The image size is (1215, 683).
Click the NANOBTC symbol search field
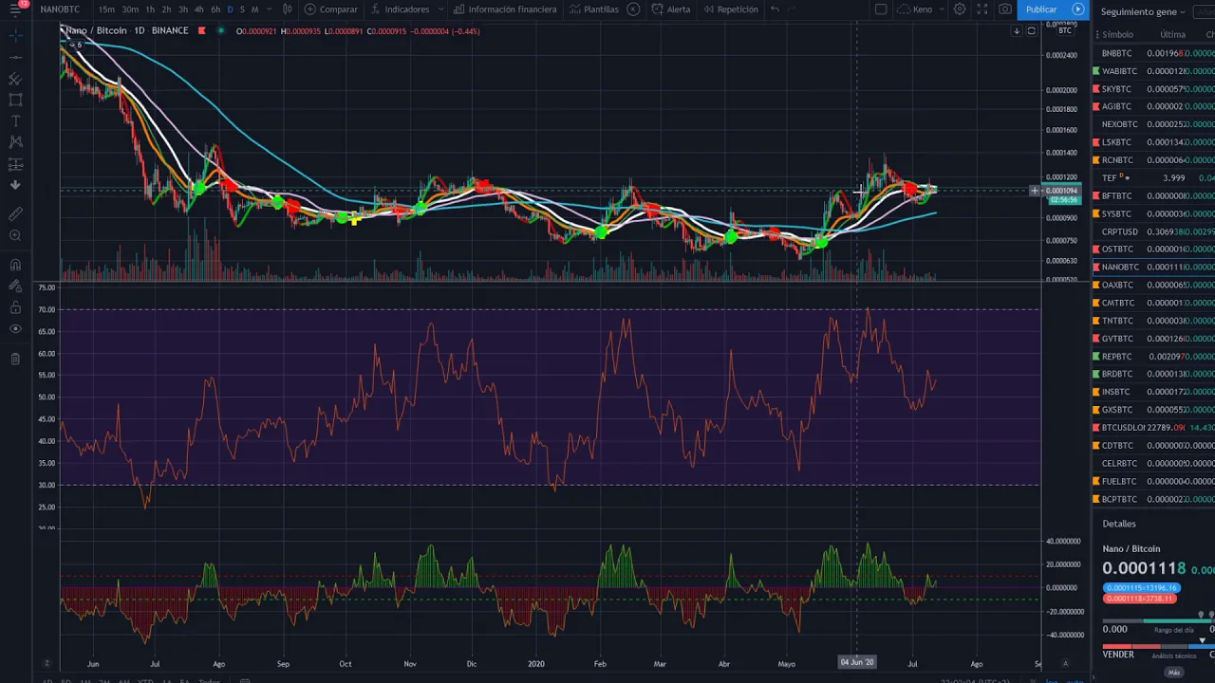[60, 9]
